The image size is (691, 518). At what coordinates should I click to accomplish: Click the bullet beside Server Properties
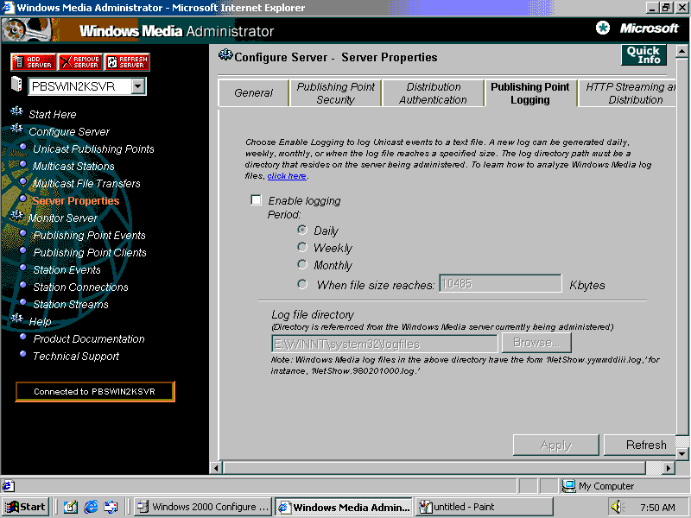click(x=23, y=199)
